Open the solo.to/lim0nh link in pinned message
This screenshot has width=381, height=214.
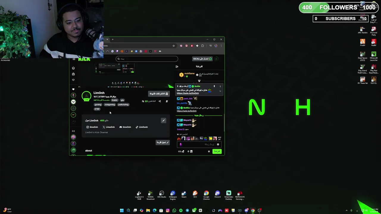[188, 93]
